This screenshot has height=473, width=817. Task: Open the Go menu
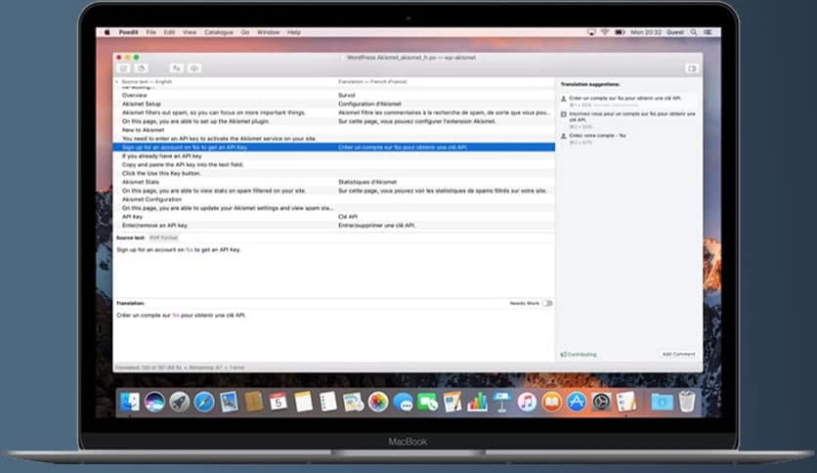point(244,32)
